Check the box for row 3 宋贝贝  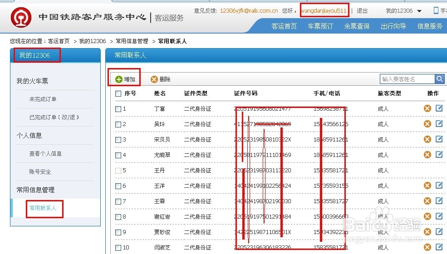click(118, 140)
